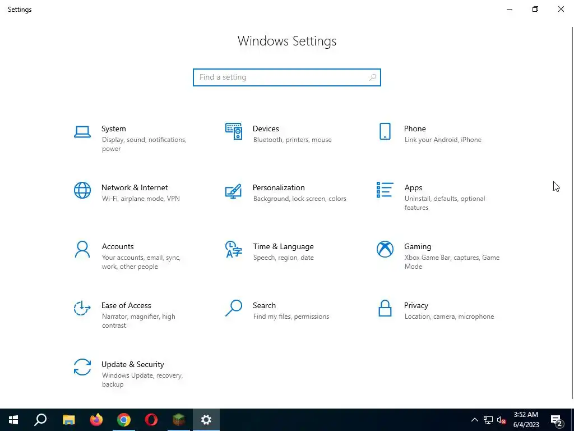Open the Devices keyboard and speaker icon

pos(234,131)
